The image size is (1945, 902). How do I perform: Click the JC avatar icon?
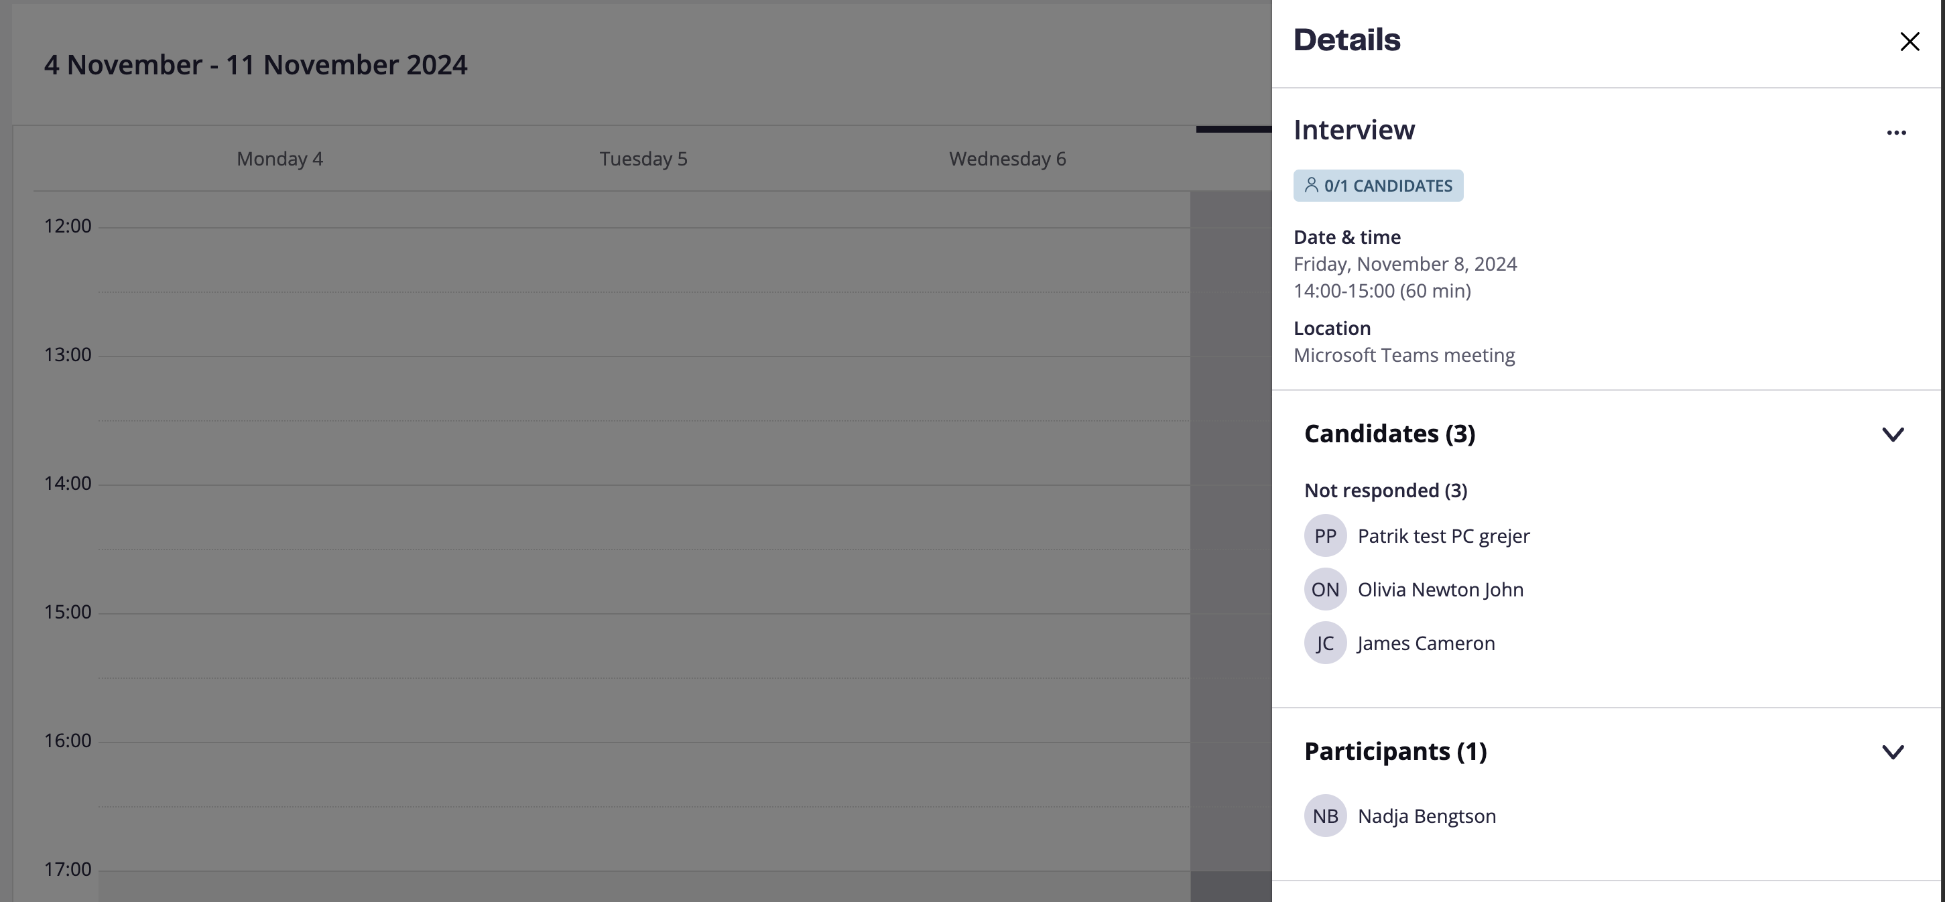tap(1325, 643)
